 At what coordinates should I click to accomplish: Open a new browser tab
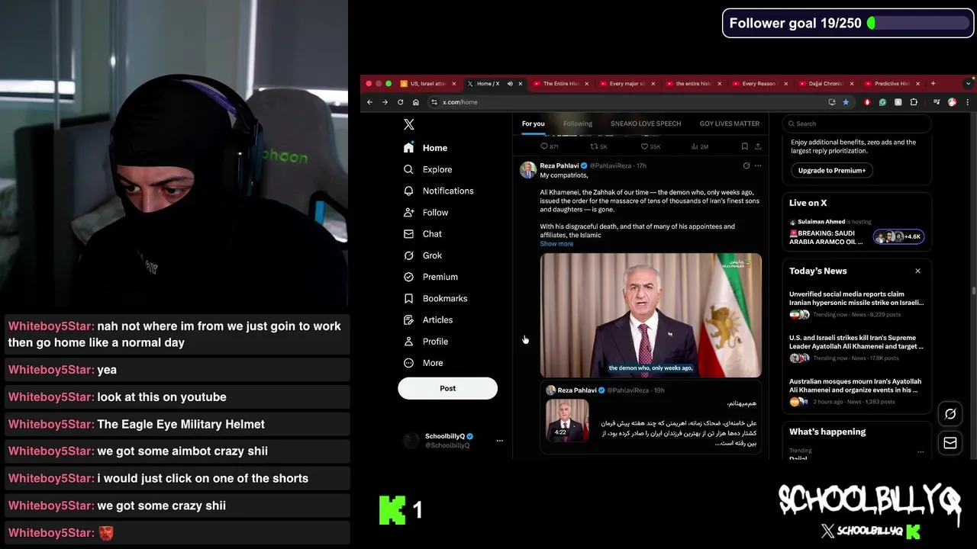click(933, 83)
